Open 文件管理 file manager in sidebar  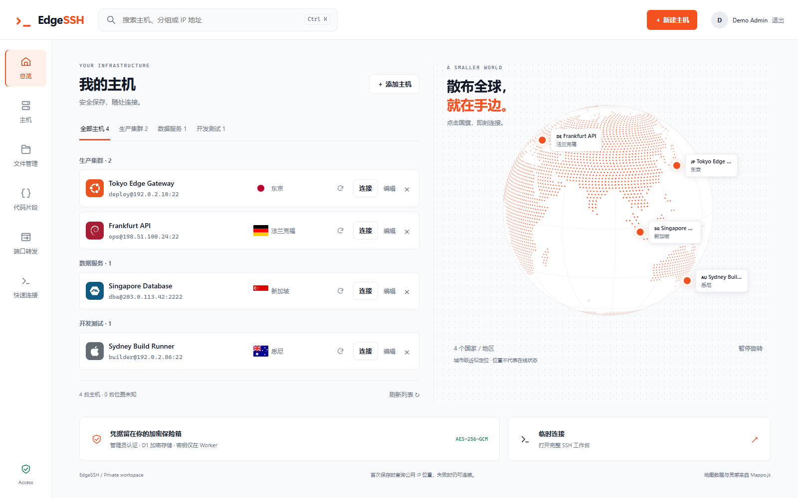[x=26, y=156]
